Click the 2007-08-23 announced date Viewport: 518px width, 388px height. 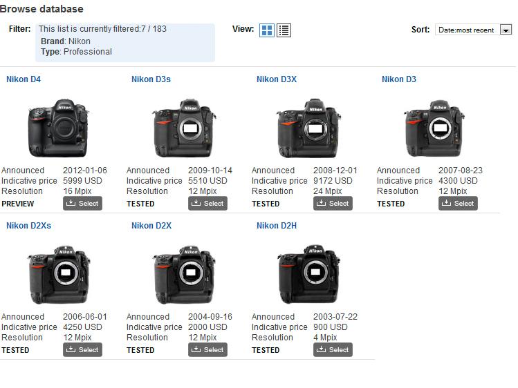(x=461, y=171)
